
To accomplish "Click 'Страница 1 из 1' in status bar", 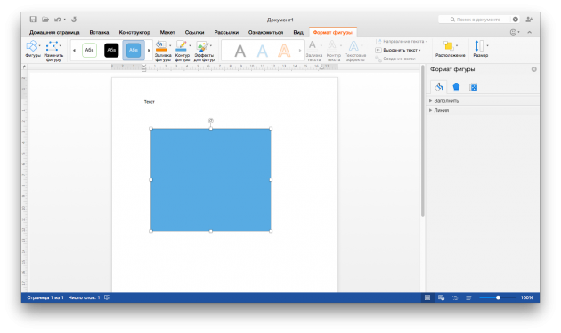I will (x=45, y=297).
